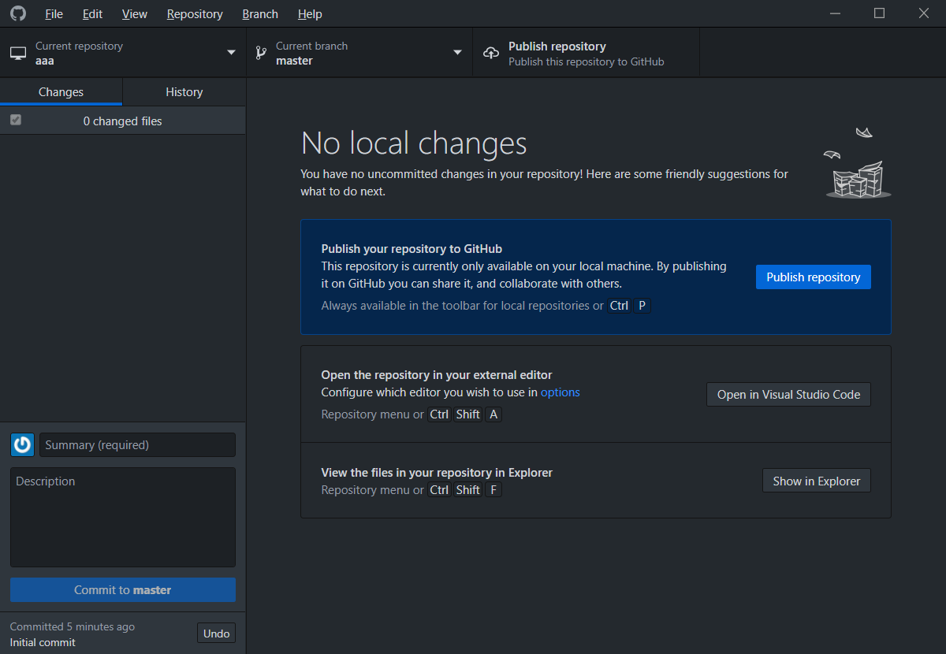Click the paper stack illustration
Viewport: 946px width, 654px height.
pyautogui.click(x=858, y=162)
